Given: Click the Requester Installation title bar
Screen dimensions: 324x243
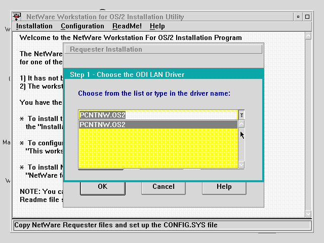Looking at the screenshot, I should tap(164, 50).
